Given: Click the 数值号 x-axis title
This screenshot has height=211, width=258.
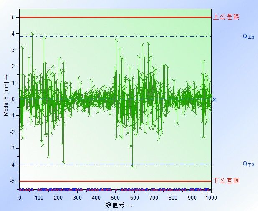Looking at the screenshot, I should pos(119,206).
